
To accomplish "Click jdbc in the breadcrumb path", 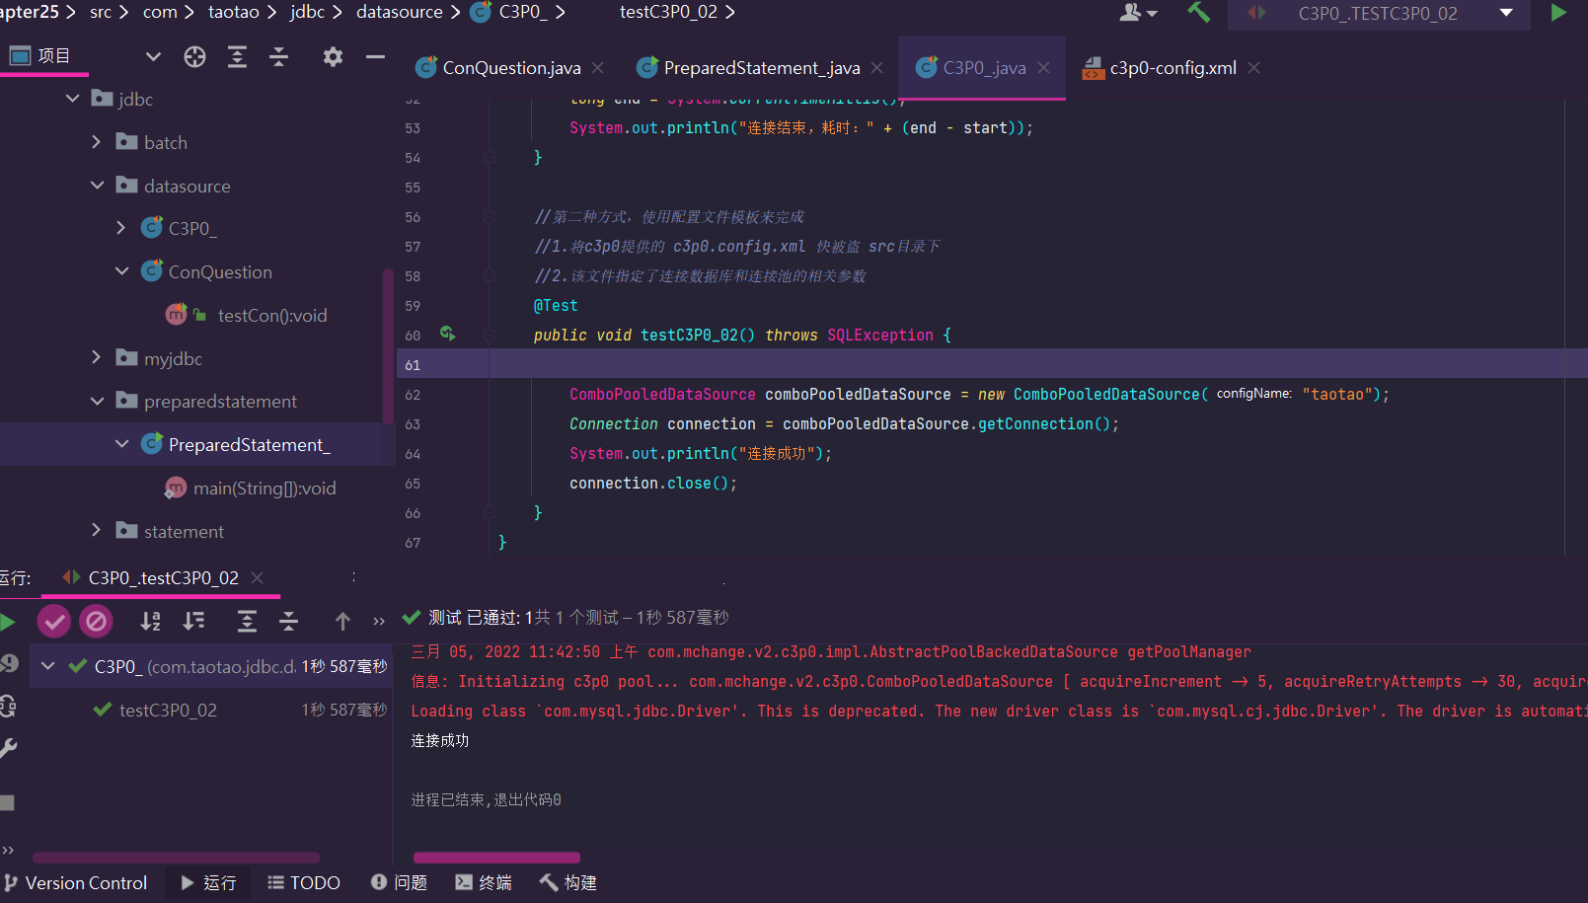I will [x=307, y=12].
